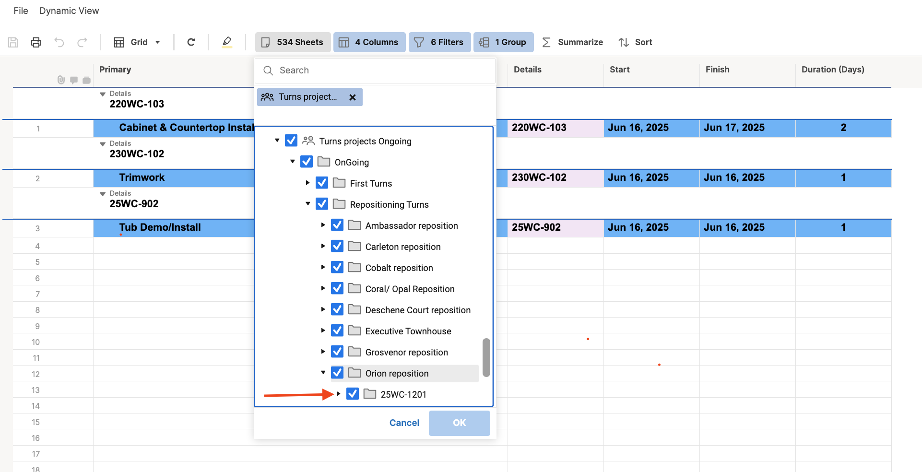Collapse the Repositioning Turns folder

(x=308, y=204)
